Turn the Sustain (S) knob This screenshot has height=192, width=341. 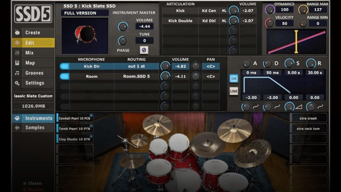tap(289, 64)
